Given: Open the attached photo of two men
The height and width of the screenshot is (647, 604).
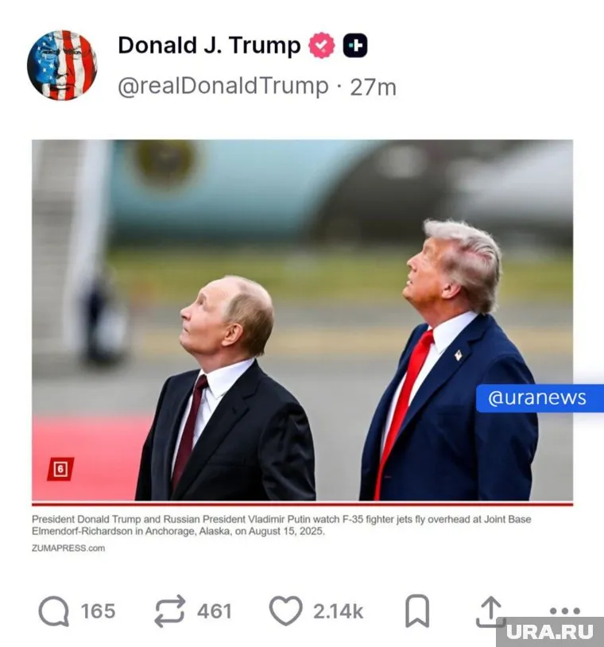Looking at the screenshot, I should (x=303, y=320).
